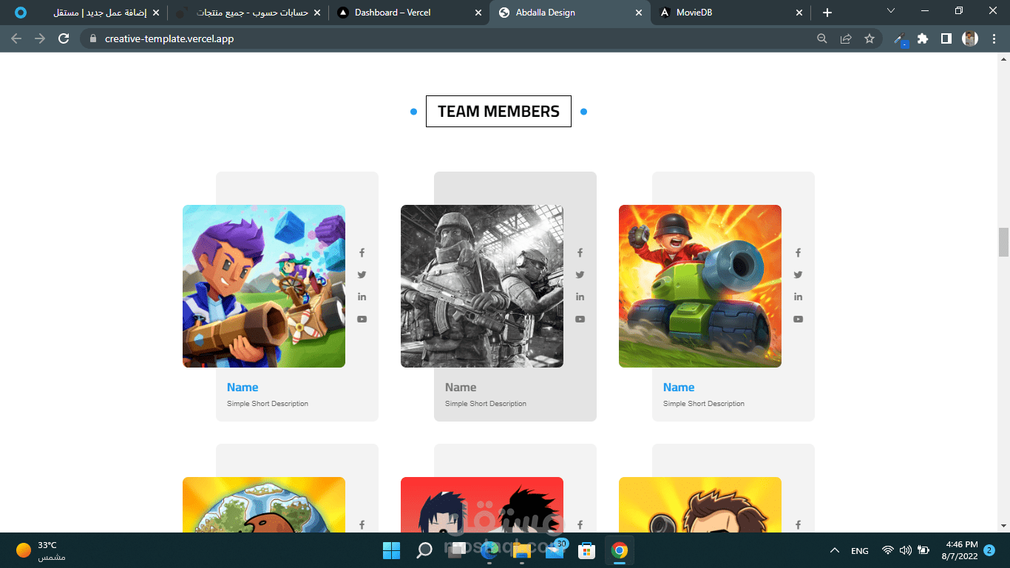Screen dimensions: 1010x568
Task: Open the Extensions puzzle-piece menu
Action: [x=923, y=38]
